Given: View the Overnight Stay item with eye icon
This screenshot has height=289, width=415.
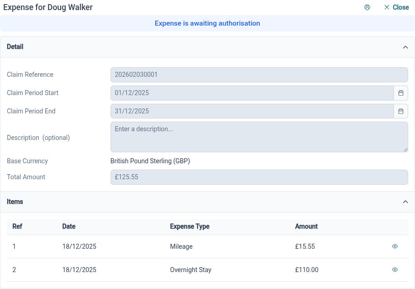Looking at the screenshot, I should click(394, 270).
